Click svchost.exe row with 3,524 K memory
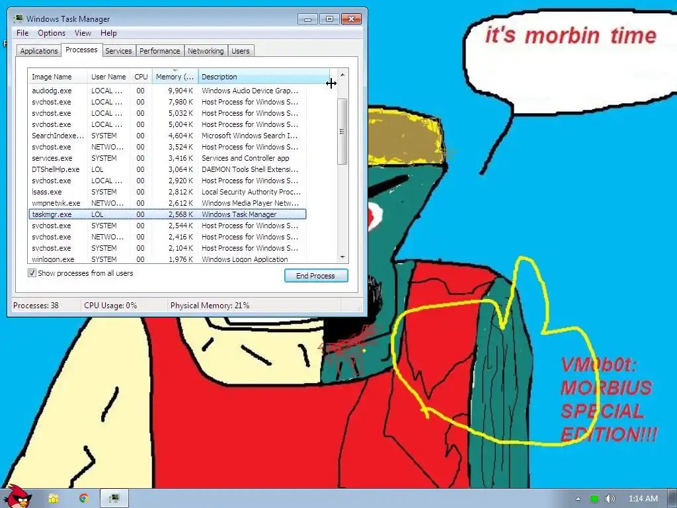This screenshot has height=508, width=677. 167,147
